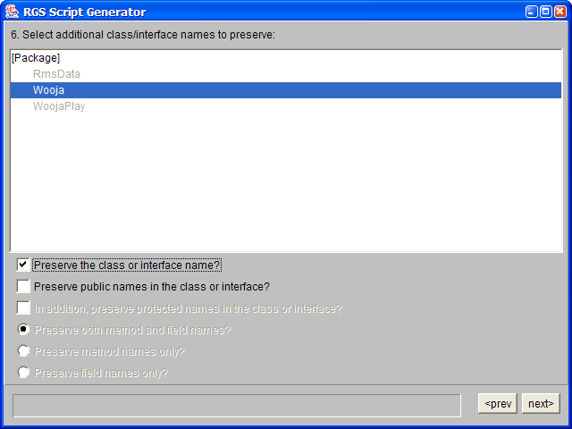Select the RmsData class entry
This screenshot has height=429, width=572.
tap(56, 73)
